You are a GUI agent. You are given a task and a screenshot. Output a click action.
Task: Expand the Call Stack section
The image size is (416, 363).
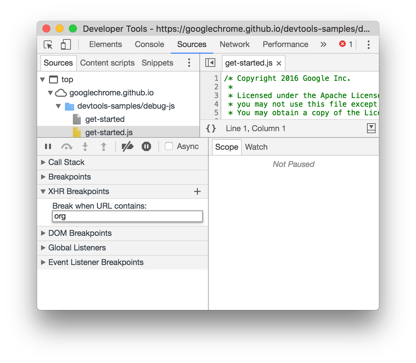(63, 162)
